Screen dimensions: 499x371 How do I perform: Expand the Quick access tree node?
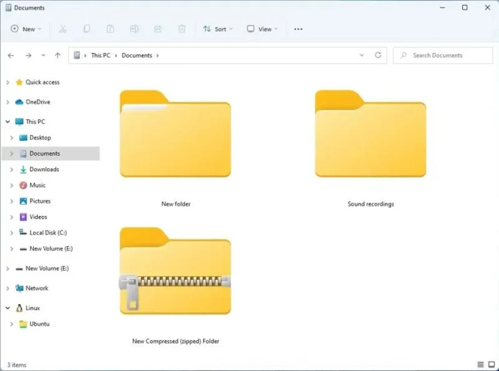7,82
